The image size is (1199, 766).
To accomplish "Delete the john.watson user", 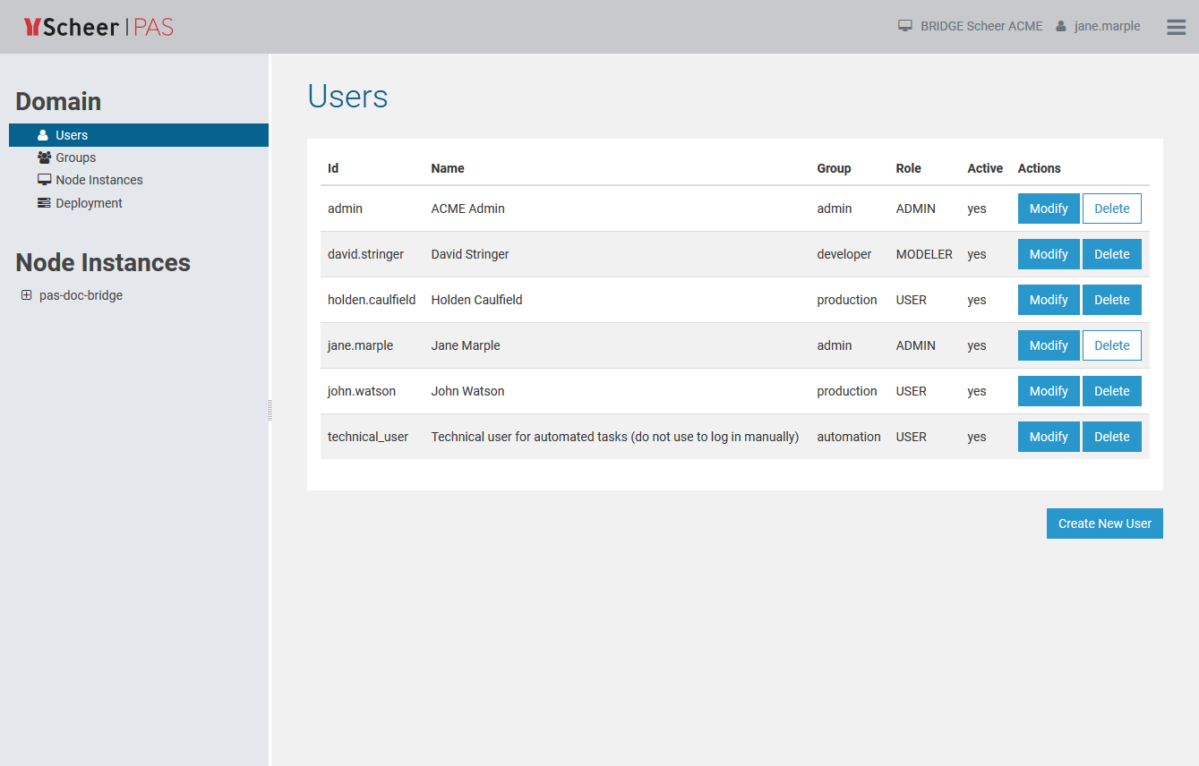I will pos(1111,391).
